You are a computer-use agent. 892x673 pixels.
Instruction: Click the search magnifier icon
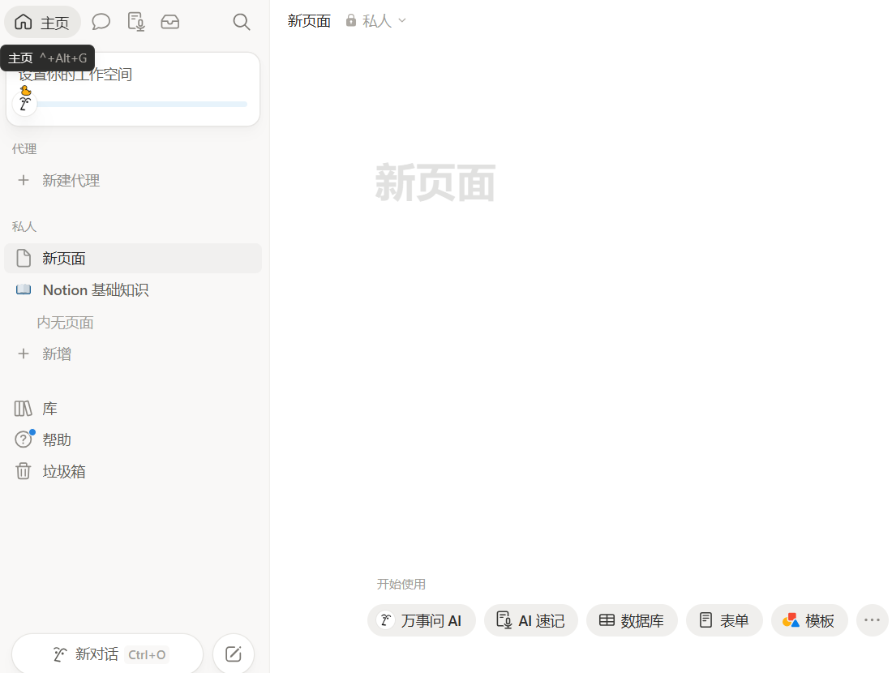pyautogui.click(x=241, y=22)
